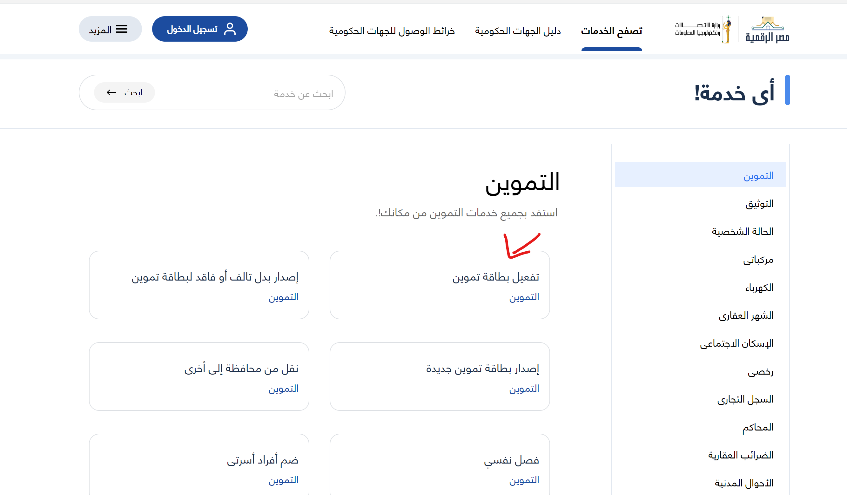847x495 pixels.
Task: Open the إصدار بطاقة تموين جديدة service card
Action: pyautogui.click(x=440, y=376)
